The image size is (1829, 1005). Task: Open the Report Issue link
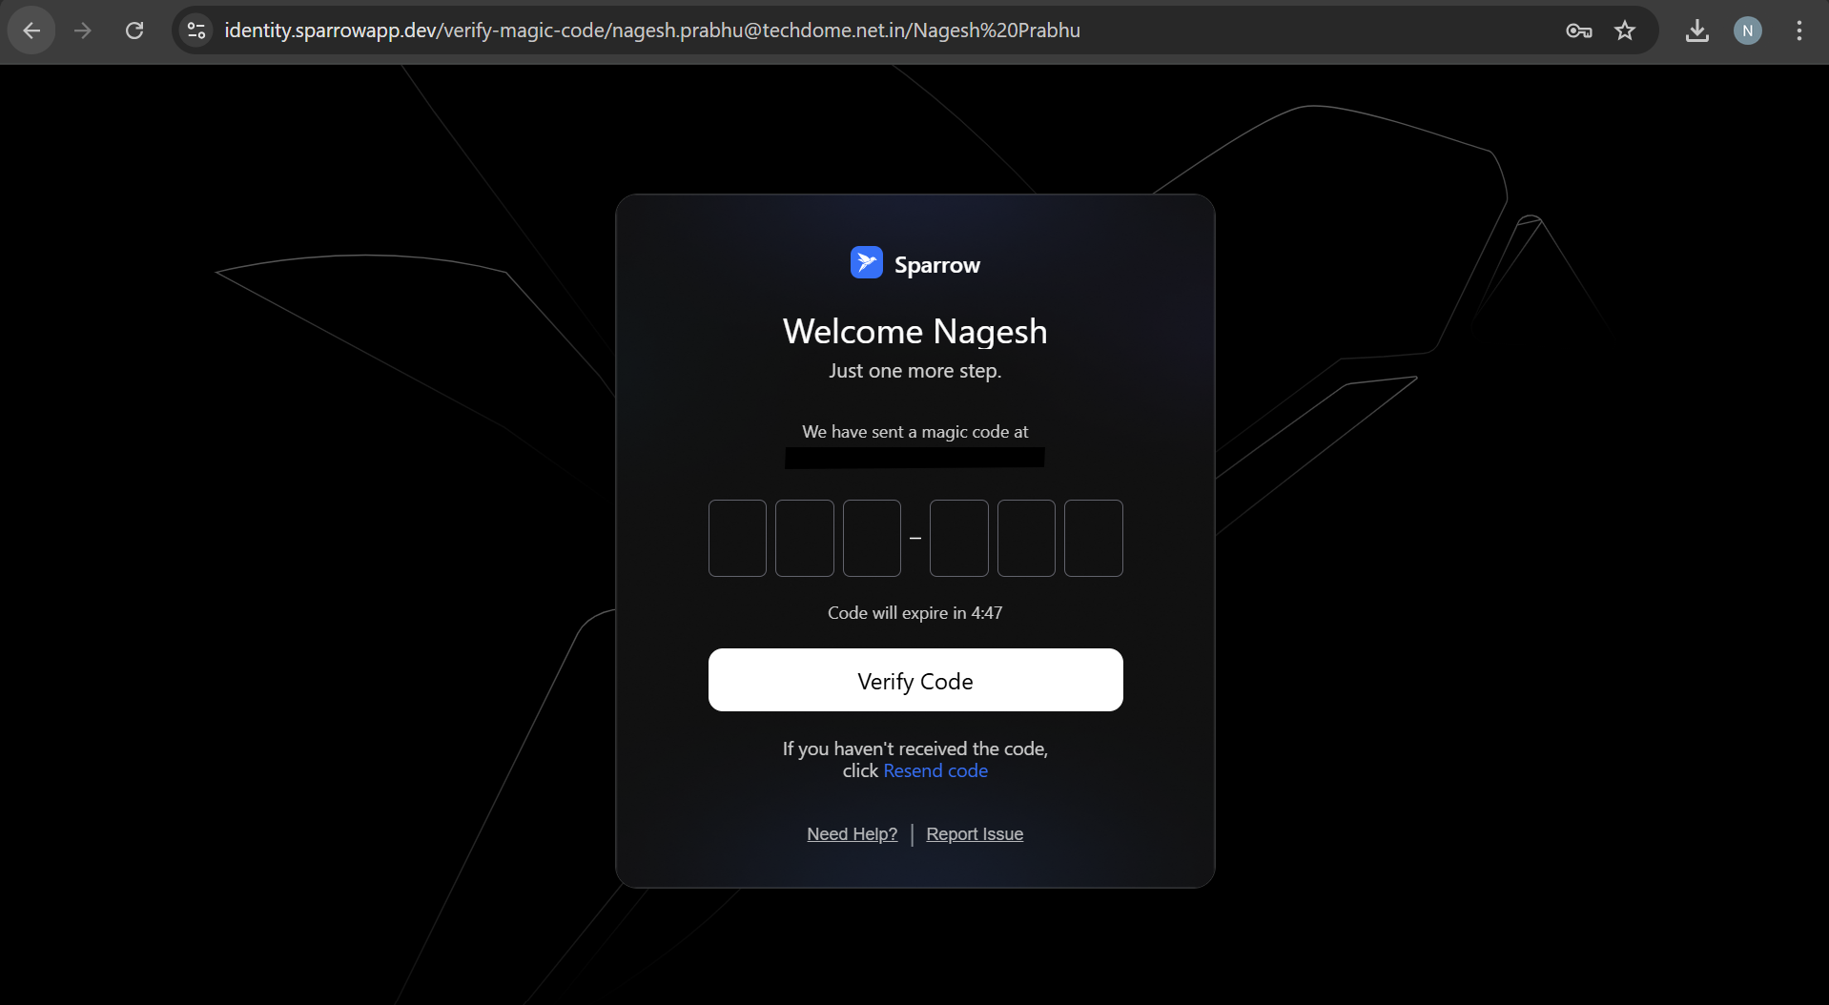tap(975, 834)
